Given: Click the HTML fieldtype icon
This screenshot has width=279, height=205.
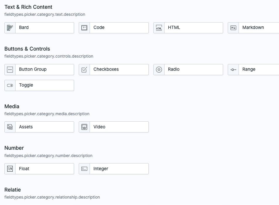Looking at the screenshot, I should (159, 28).
